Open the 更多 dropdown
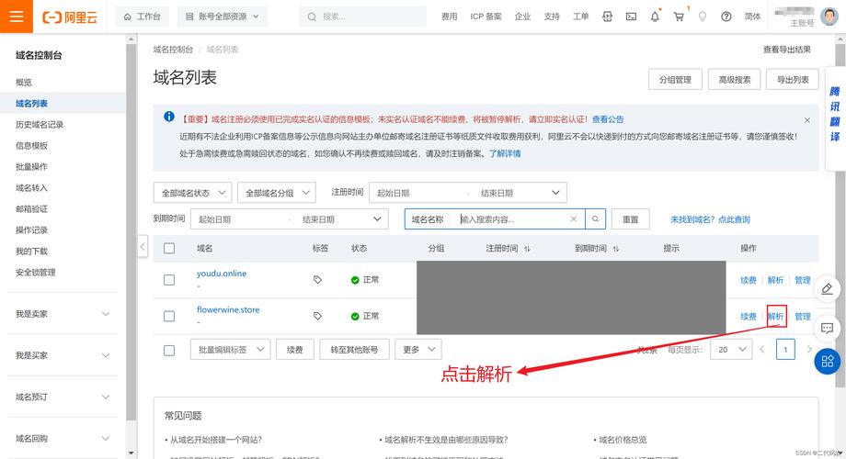This screenshot has width=846, height=459. [x=418, y=350]
